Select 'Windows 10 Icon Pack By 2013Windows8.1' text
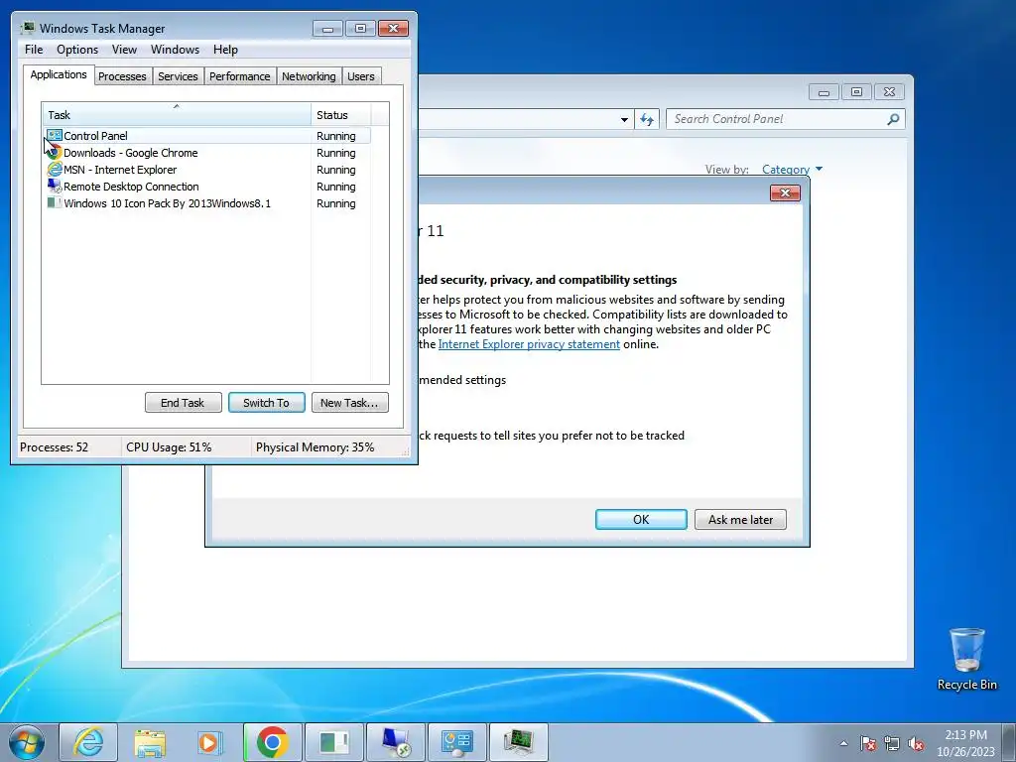Screen dimensions: 1016x762 [x=167, y=203]
